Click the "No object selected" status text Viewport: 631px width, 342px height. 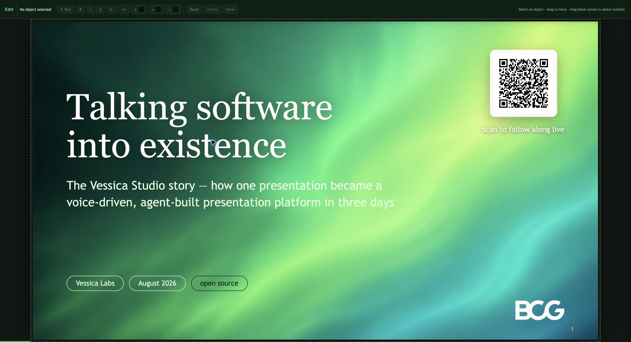pos(36,10)
